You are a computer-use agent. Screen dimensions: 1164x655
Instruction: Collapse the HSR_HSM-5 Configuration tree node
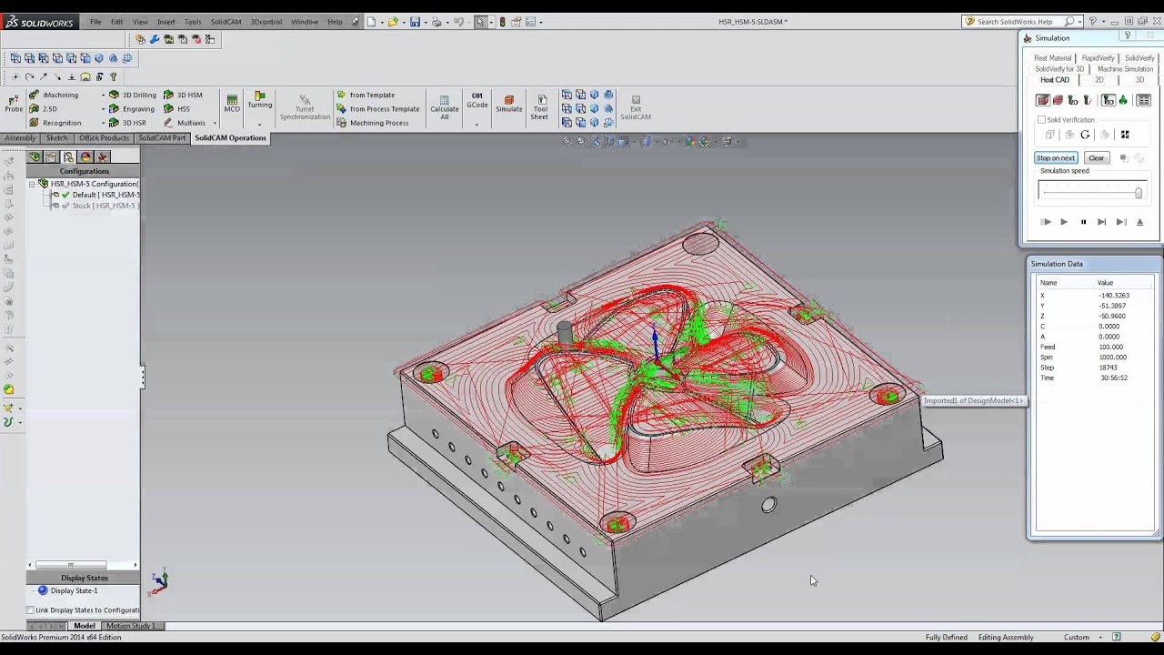pyautogui.click(x=32, y=184)
